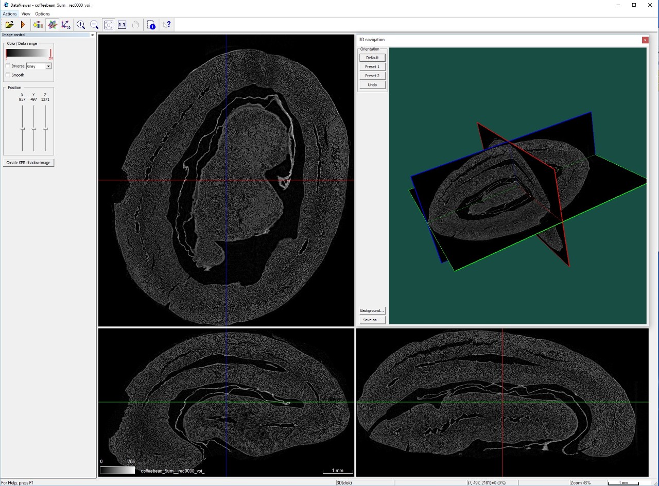Toggle the 3D orthogonal view icon

(52, 24)
